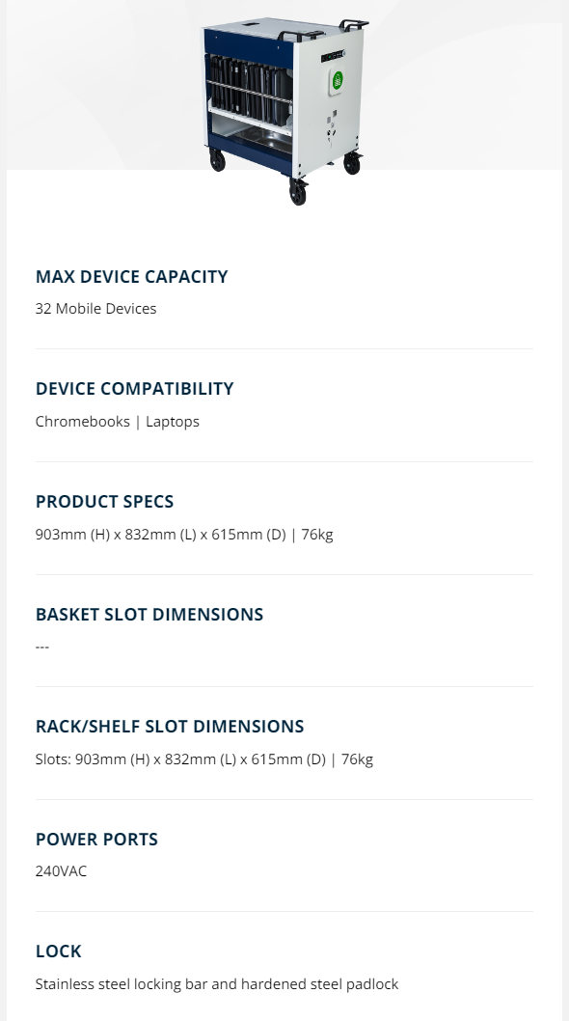This screenshot has width=569, height=1021.
Task: Click the charging cart product image
Action: (x=285, y=109)
